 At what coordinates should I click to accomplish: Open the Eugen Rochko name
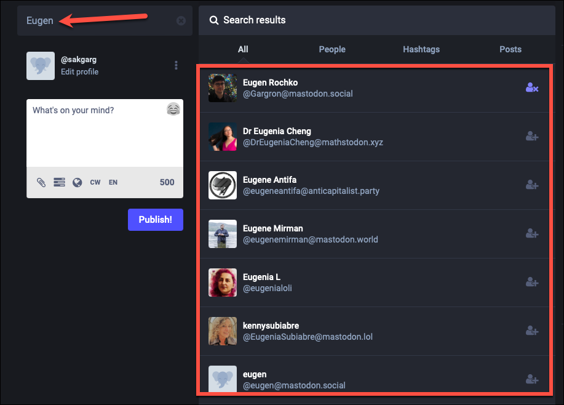click(270, 82)
